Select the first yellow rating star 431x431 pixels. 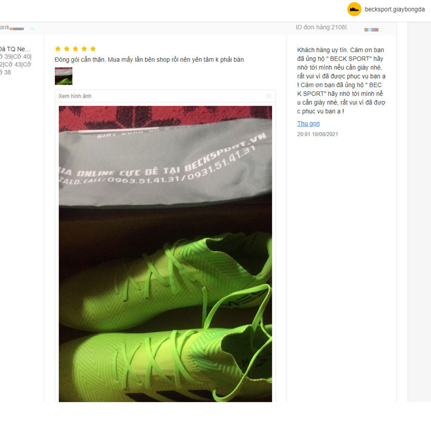[58, 49]
